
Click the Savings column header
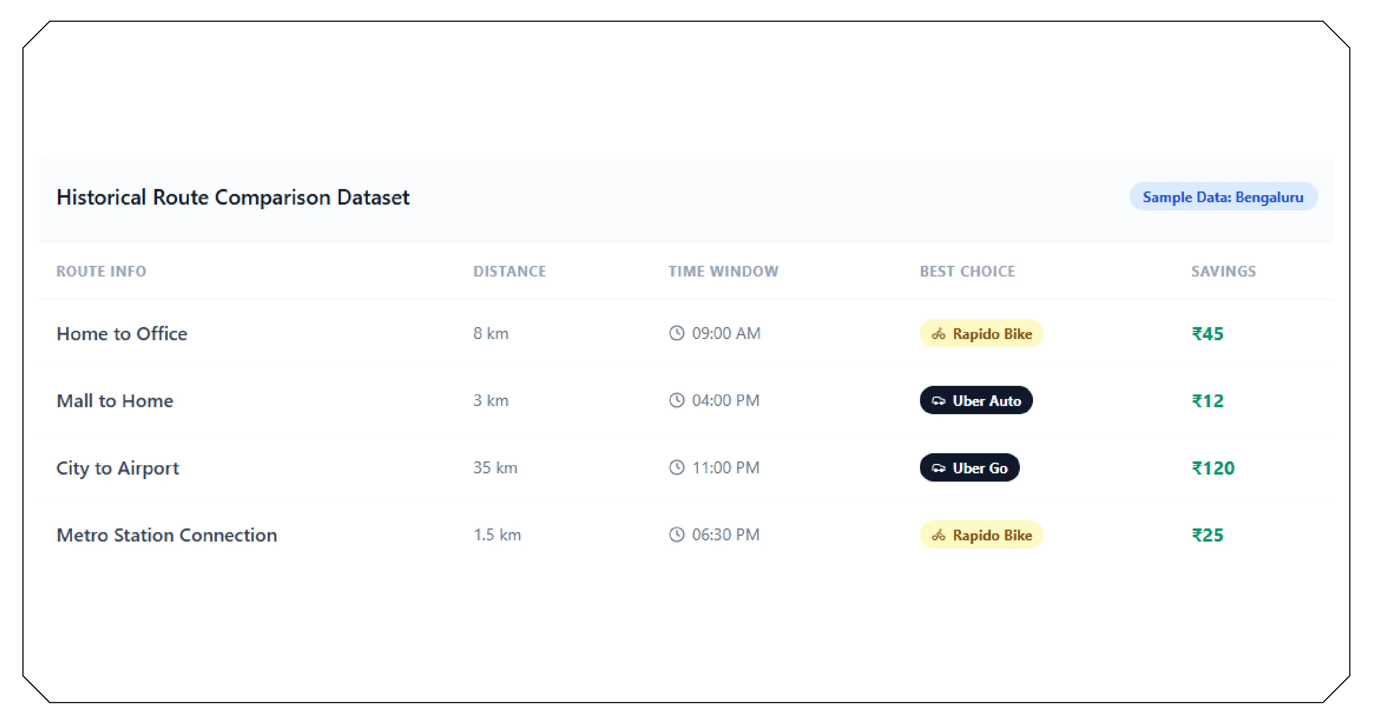(x=1223, y=271)
